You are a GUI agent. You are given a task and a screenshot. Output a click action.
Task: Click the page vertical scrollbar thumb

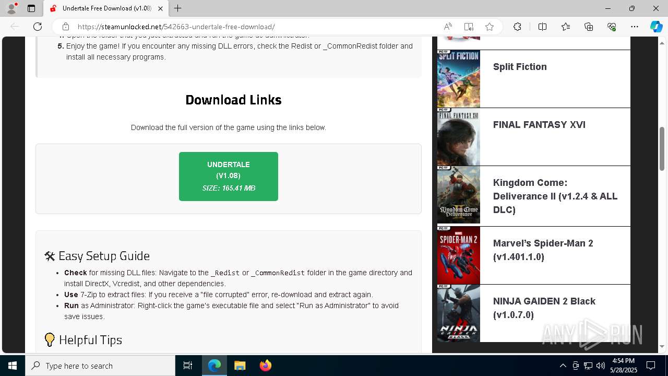click(662, 148)
